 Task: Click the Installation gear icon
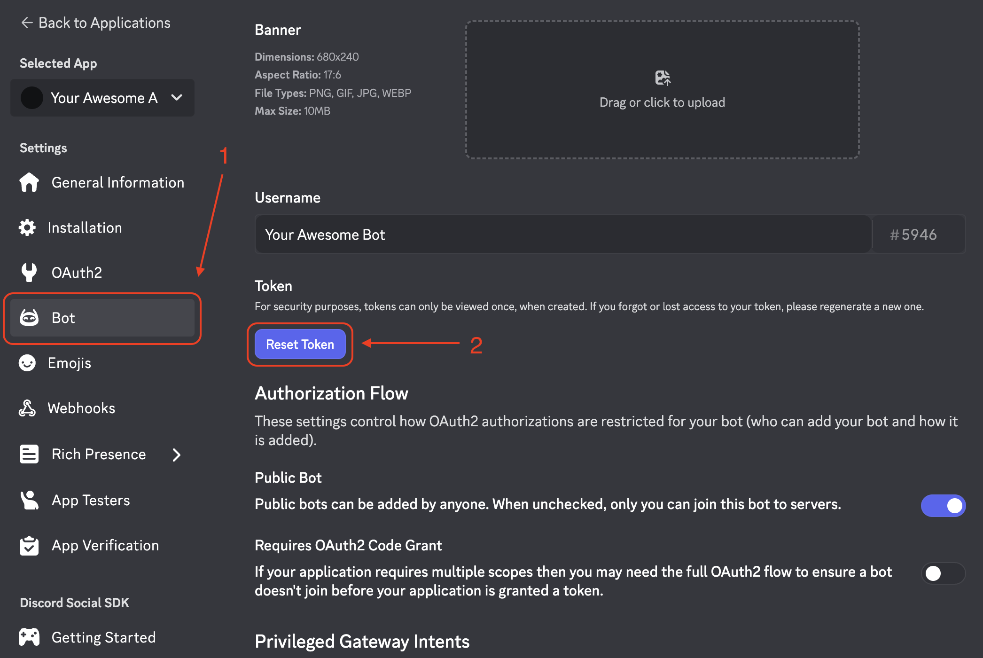(x=27, y=227)
